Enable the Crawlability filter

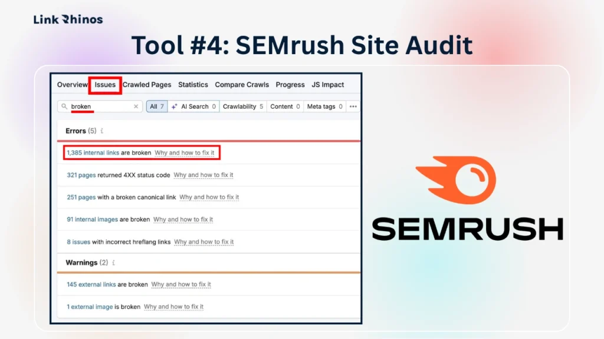click(x=242, y=107)
